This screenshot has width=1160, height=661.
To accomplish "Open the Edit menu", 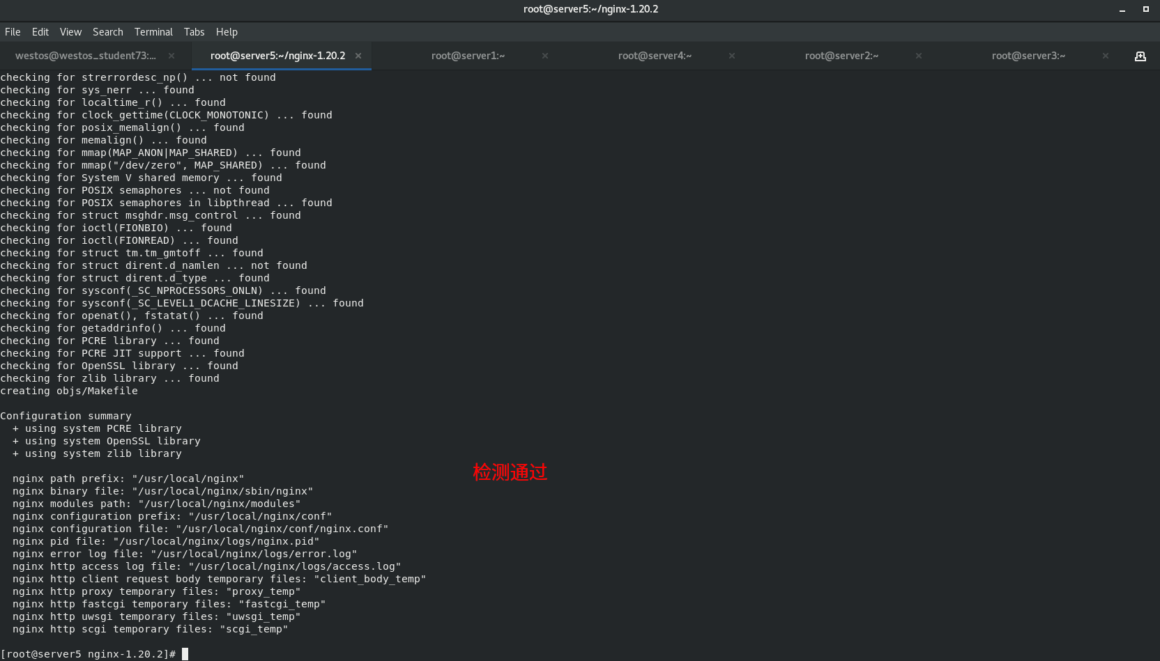I will [x=40, y=32].
